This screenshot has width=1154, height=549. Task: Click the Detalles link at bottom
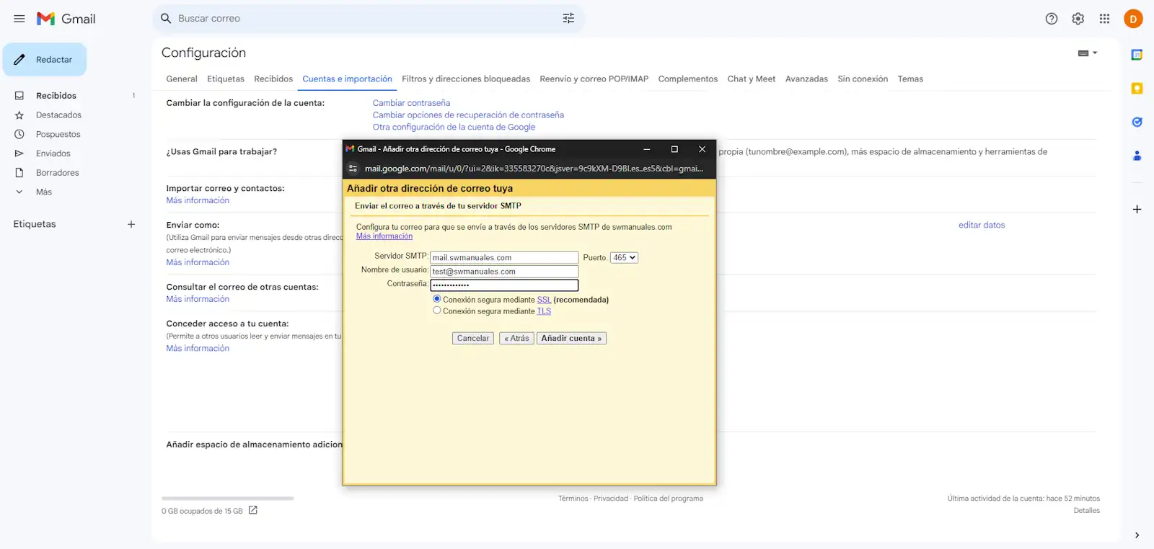click(x=1086, y=511)
